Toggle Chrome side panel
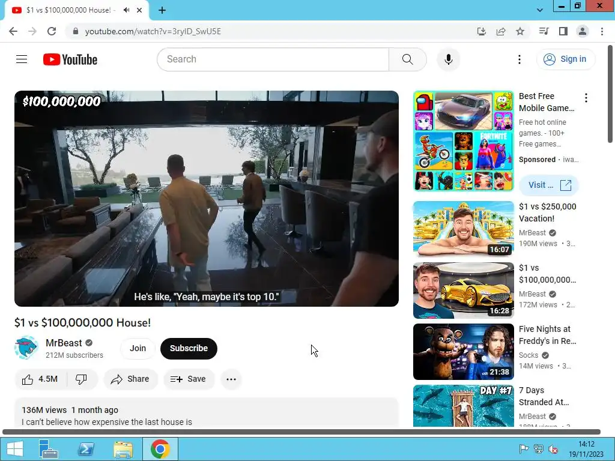This screenshot has height=461, width=615. 563,31
